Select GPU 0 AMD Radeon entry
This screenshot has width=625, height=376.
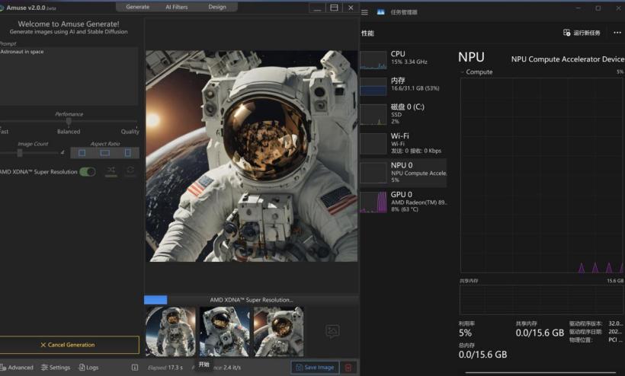pyautogui.click(x=403, y=202)
